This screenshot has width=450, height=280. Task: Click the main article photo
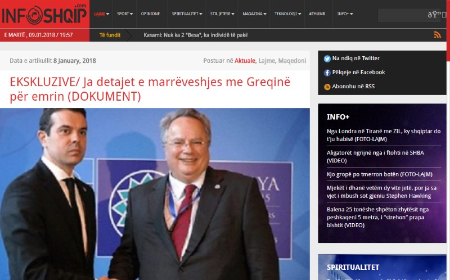click(155, 194)
